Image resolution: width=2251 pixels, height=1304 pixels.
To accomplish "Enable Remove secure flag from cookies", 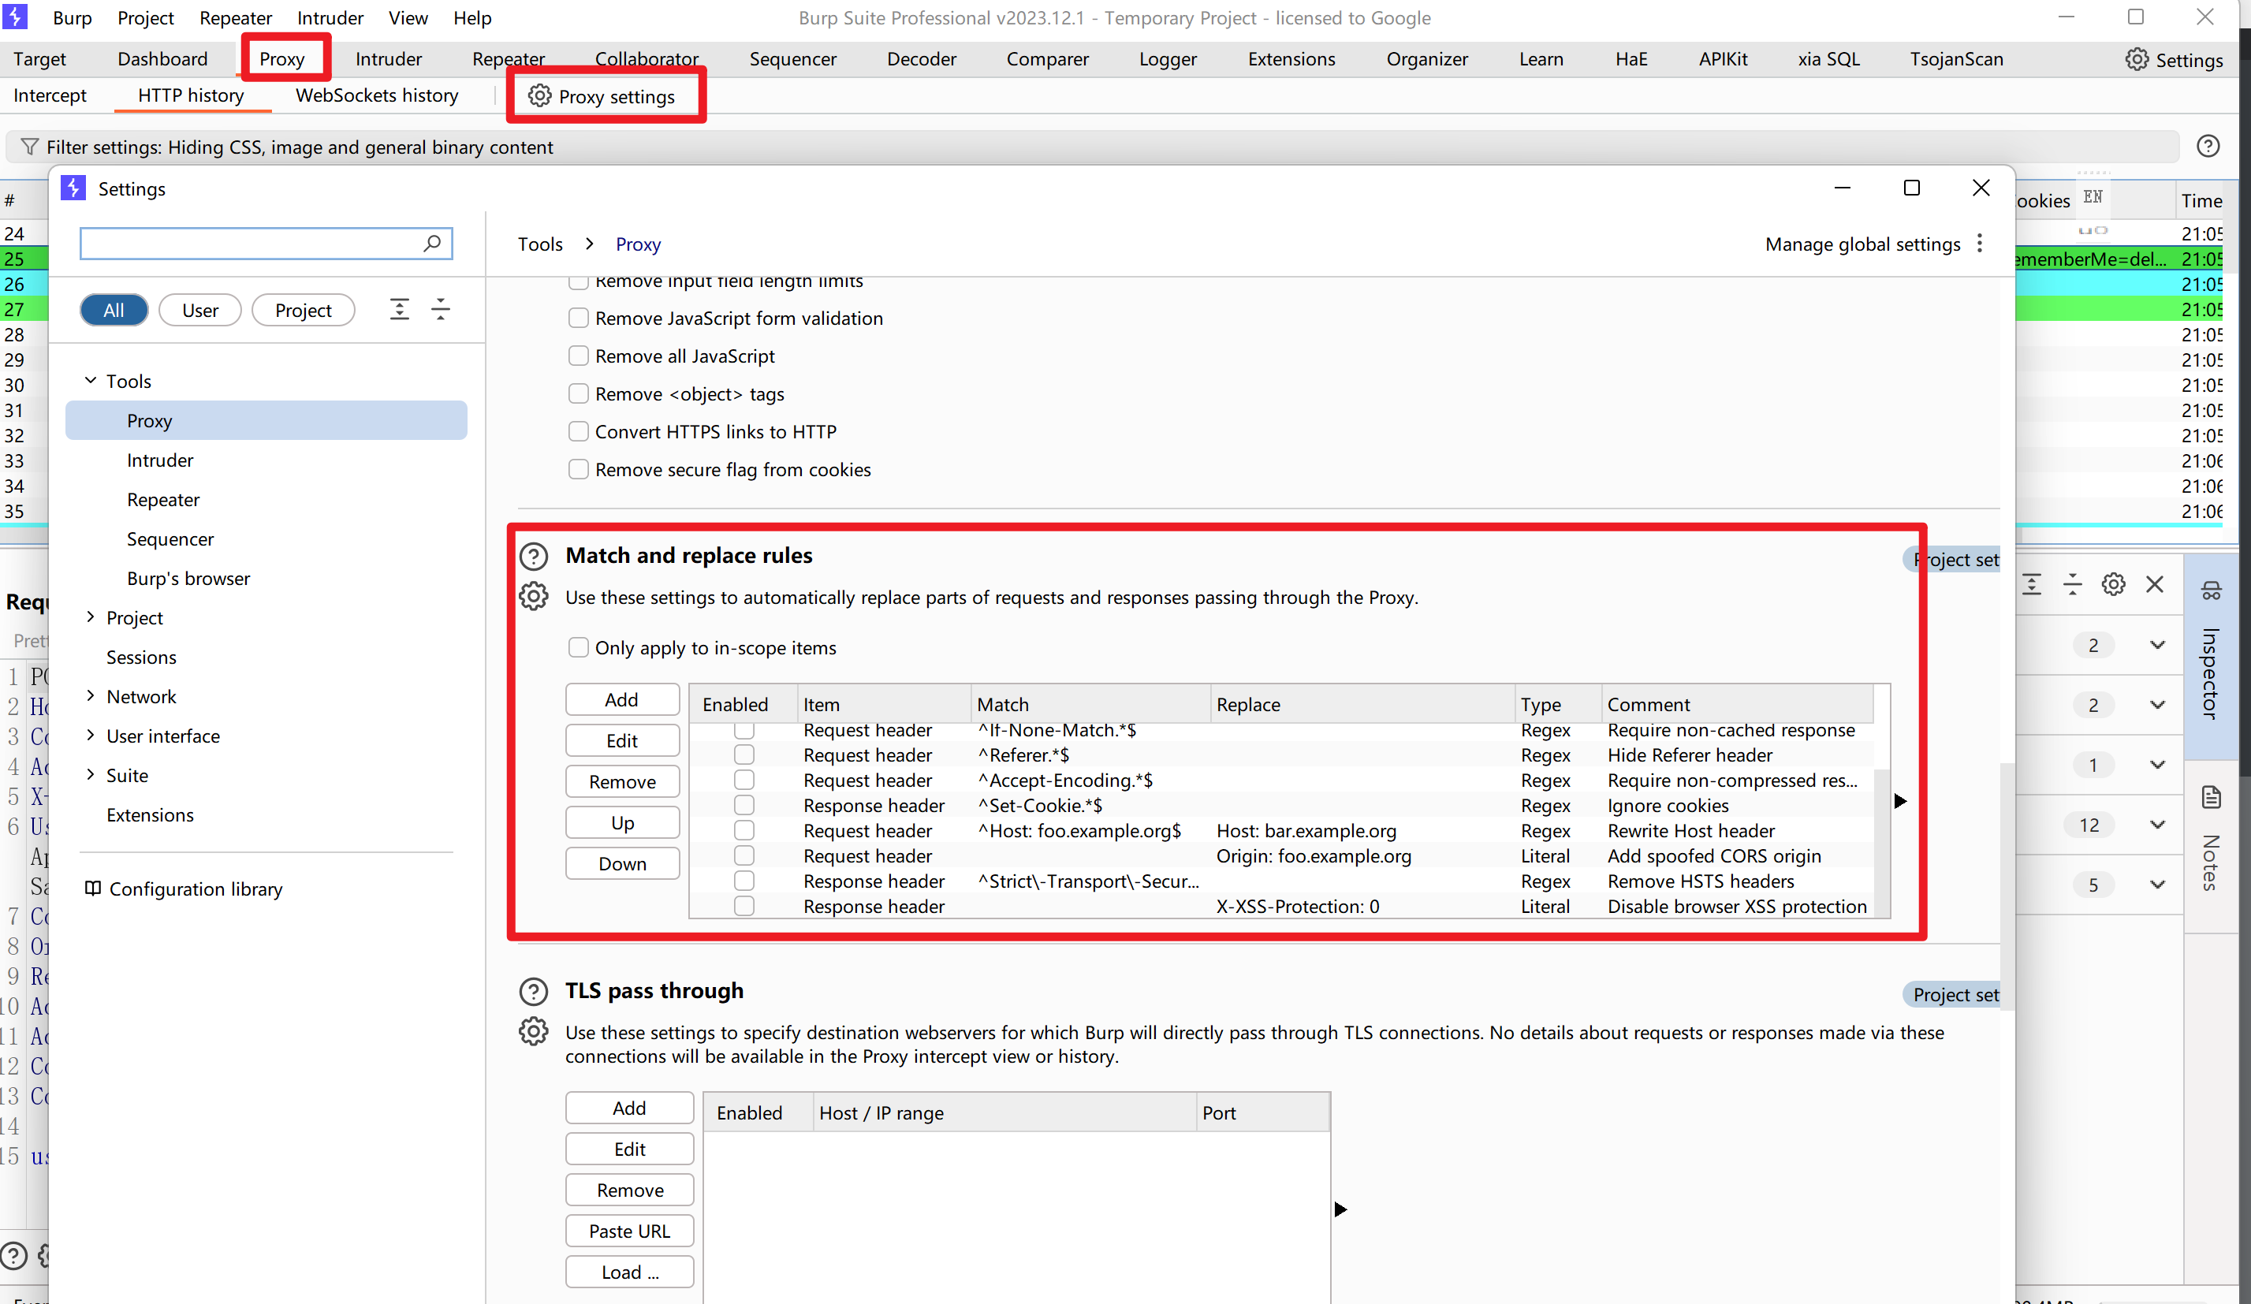I will tap(579, 469).
